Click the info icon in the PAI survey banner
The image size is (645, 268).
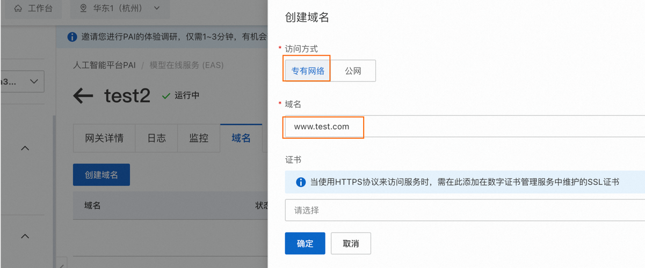tap(71, 37)
